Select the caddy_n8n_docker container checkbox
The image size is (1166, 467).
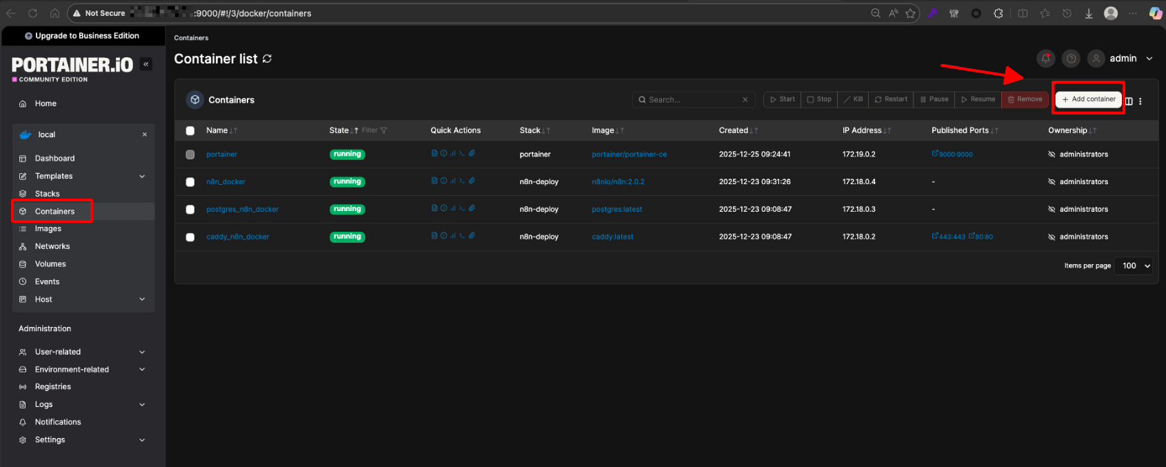(190, 237)
